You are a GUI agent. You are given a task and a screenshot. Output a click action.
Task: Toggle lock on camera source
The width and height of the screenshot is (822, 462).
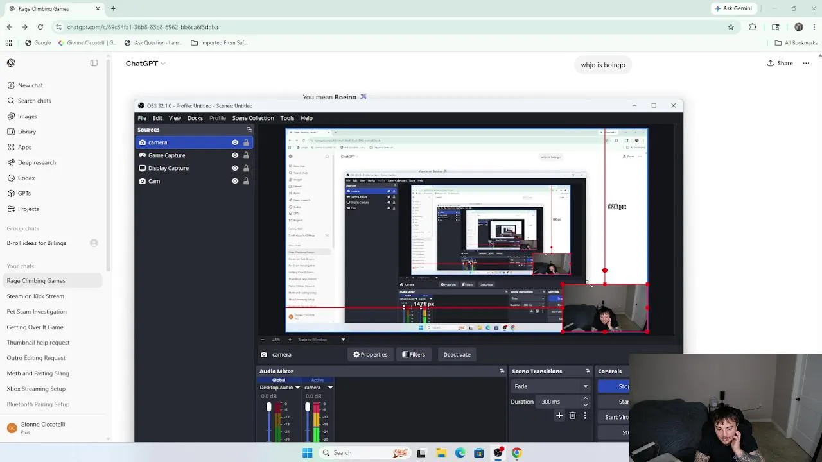(x=246, y=142)
